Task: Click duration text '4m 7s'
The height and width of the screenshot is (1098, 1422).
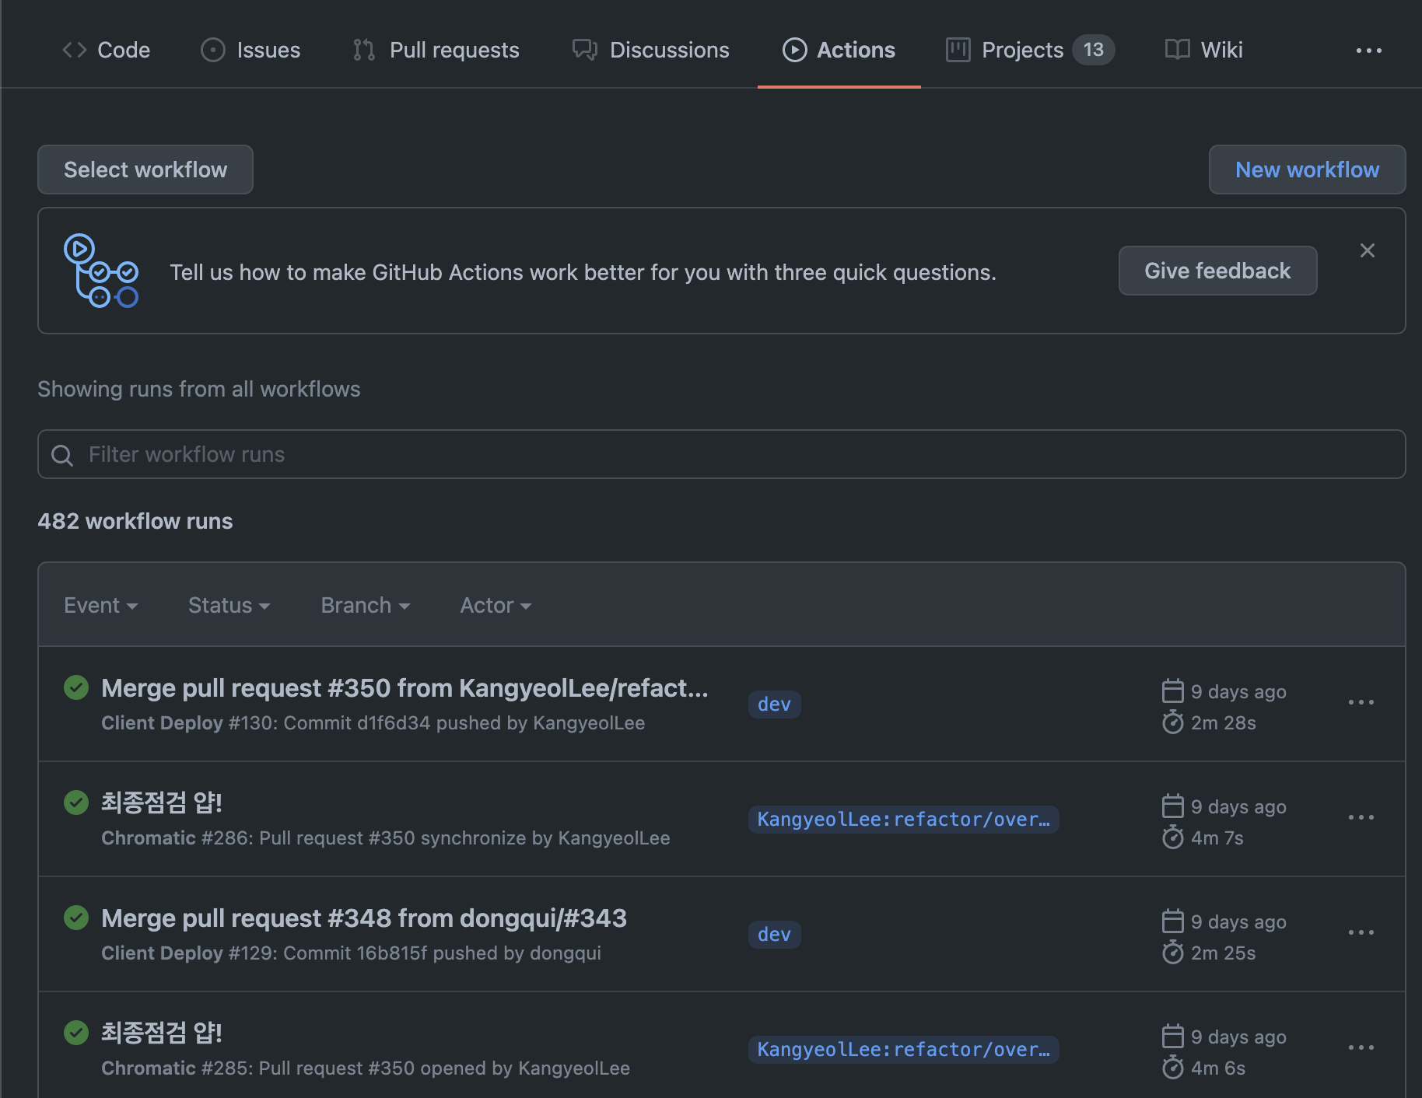Action: click(x=1217, y=838)
